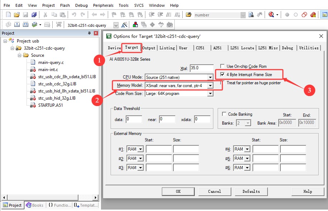Open the CPU Mode combo box

pos(210,77)
